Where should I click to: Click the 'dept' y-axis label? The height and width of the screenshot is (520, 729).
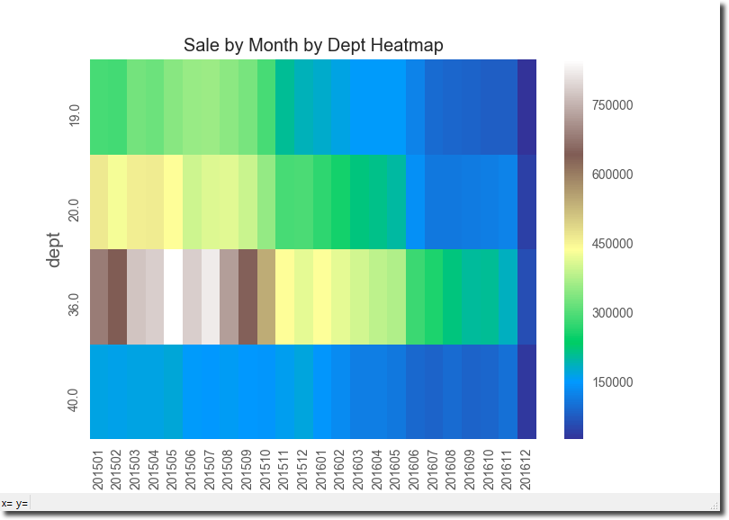coord(53,249)
